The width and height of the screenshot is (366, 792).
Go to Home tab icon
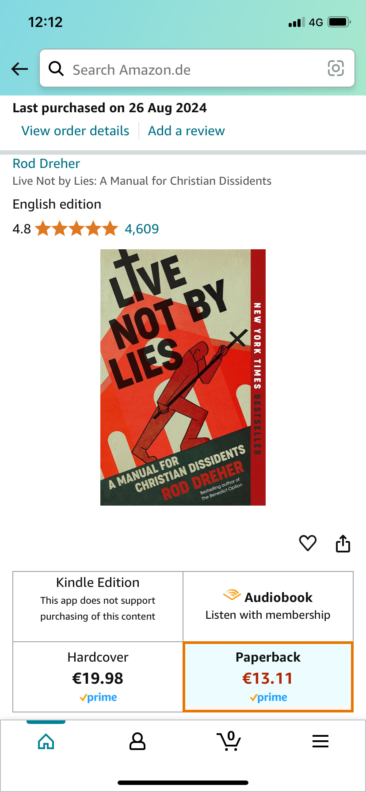(46, 741)
